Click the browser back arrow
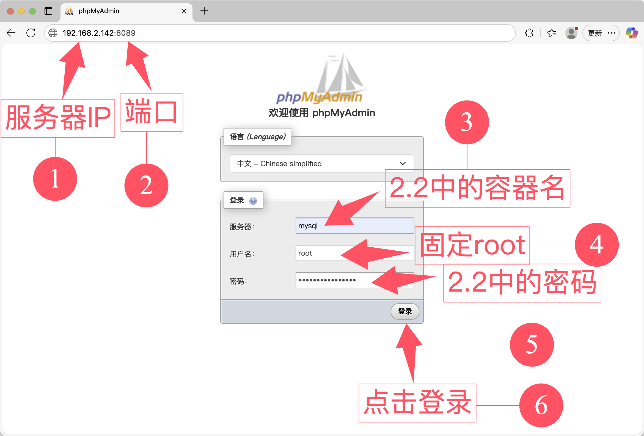This screenshot has height=436, width=644. 11,33
